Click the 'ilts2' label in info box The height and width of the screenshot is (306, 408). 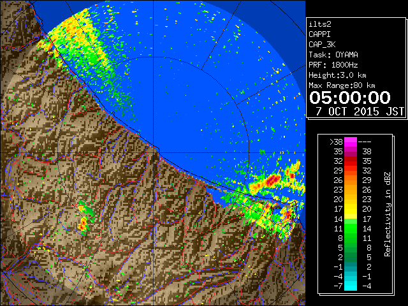click(x=320, y=24)
